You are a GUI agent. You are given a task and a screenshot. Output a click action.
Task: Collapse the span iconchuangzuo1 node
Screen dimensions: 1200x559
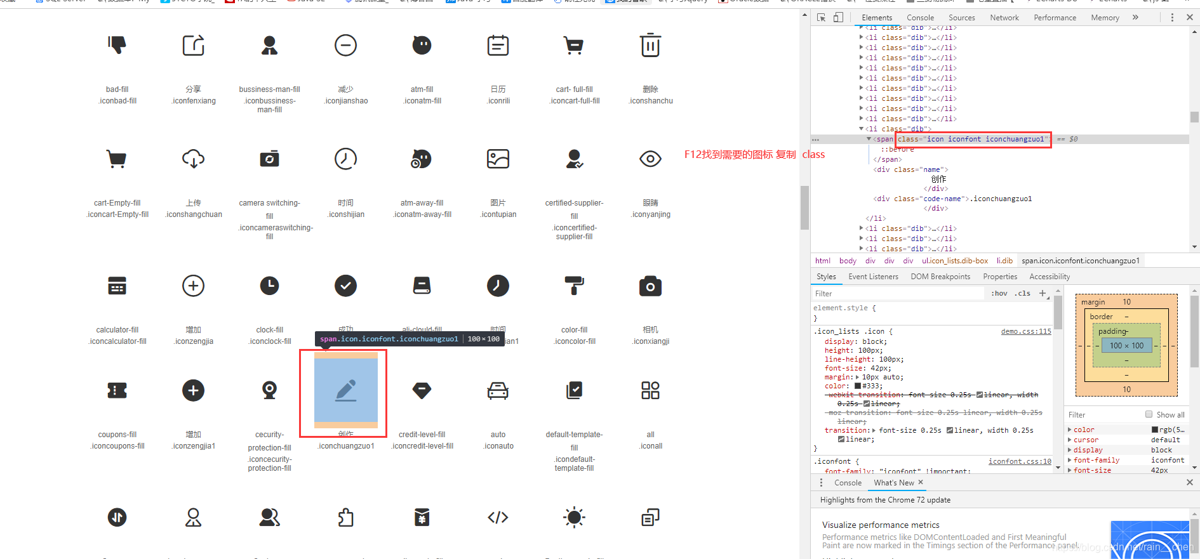869,139
